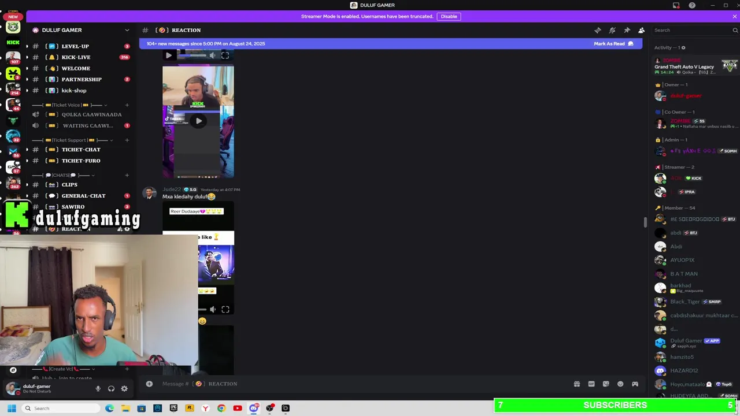
Task: Open the PARTNERSHIP channel
Action: 81,79
